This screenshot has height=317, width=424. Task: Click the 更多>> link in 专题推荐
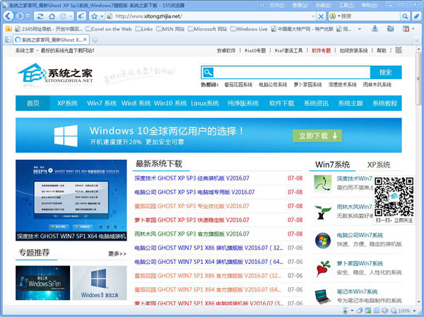(x=117, y=253)
